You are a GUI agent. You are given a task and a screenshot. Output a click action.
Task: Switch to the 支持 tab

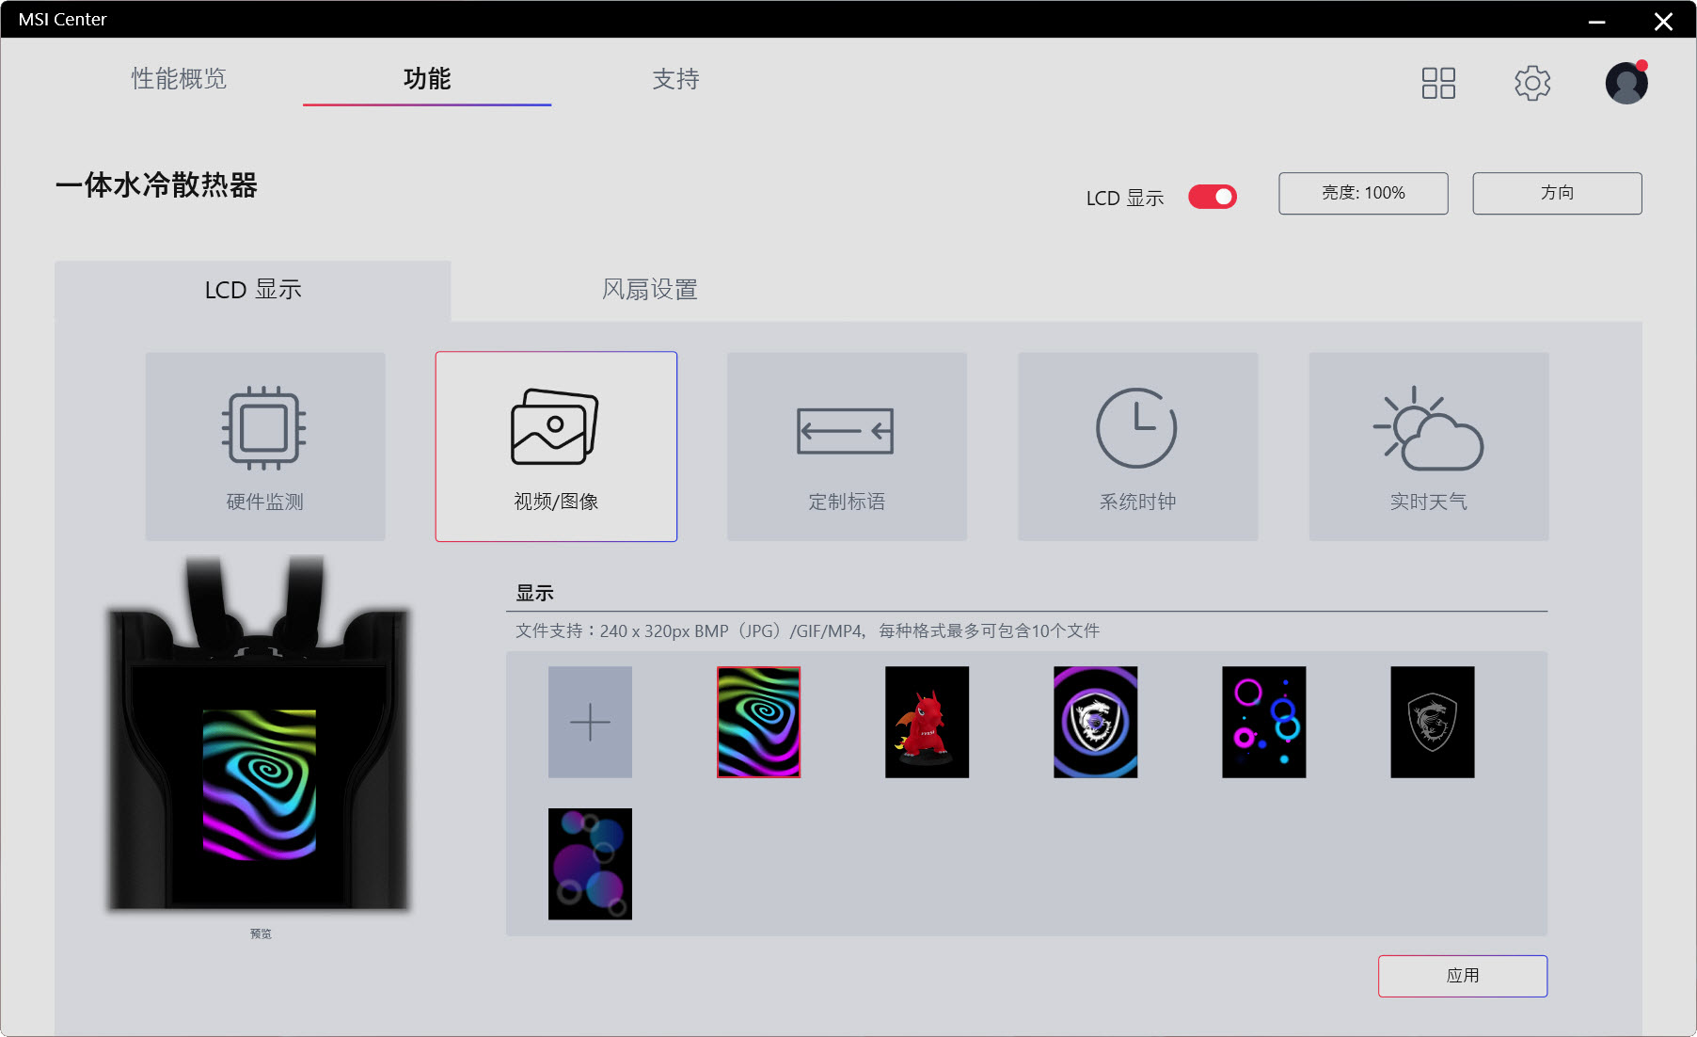coord(675,80)
